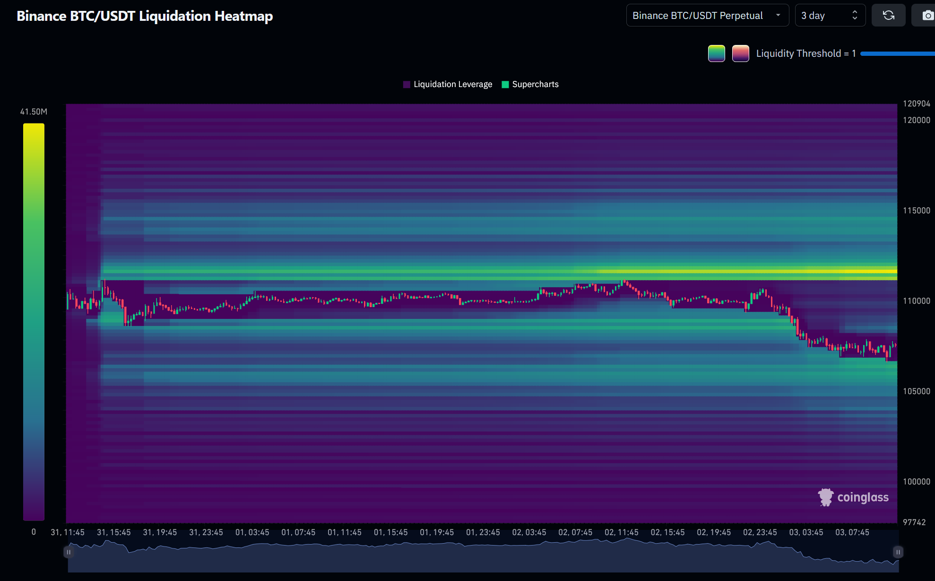This screenshot has width=935, height=581.
Task: Toggle the Liquidation Leverage legend series
Action: point(452,84)
